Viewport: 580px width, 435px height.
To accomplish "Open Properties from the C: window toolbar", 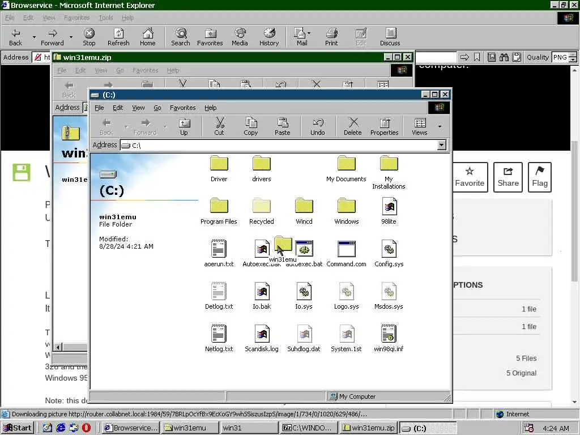I will point(385,126).
